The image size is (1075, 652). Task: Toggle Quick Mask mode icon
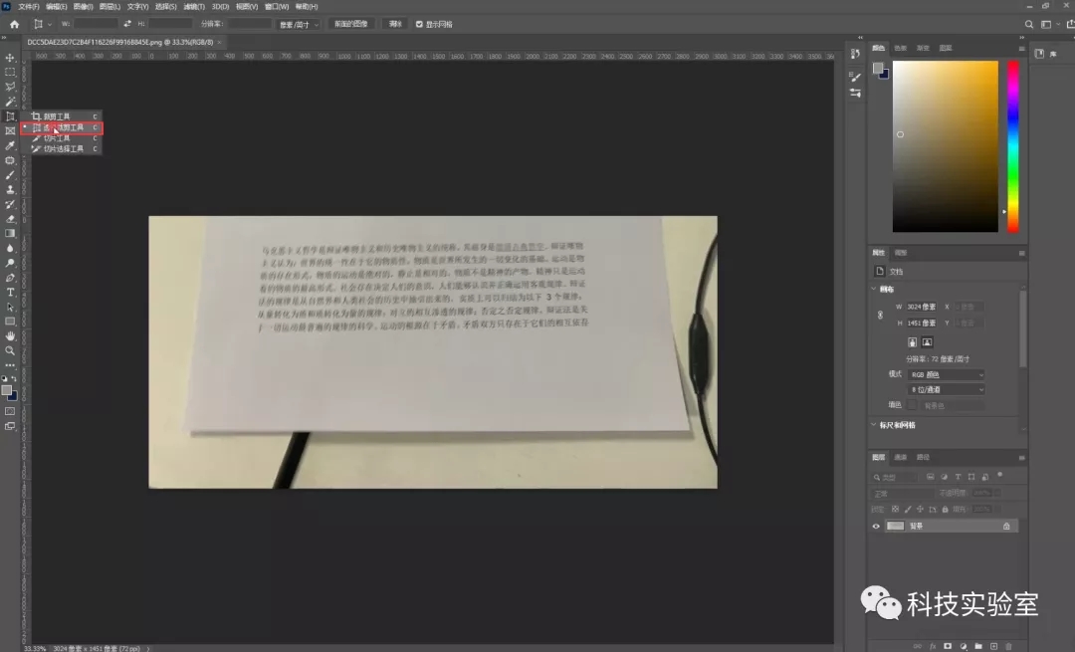10,411
